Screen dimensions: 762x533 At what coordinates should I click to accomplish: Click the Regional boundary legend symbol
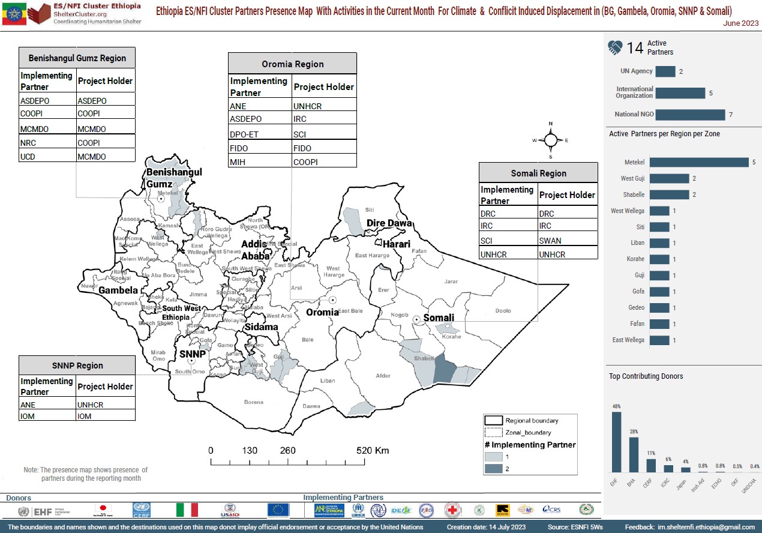(x=493, y=420)
